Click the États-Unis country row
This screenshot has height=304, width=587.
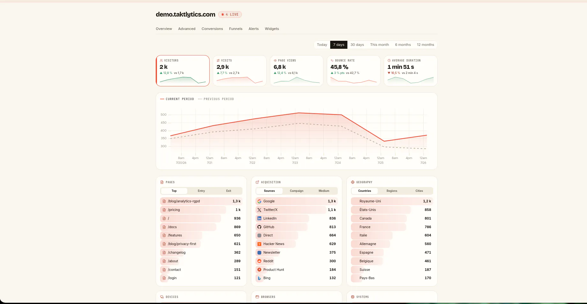point(392,210)
